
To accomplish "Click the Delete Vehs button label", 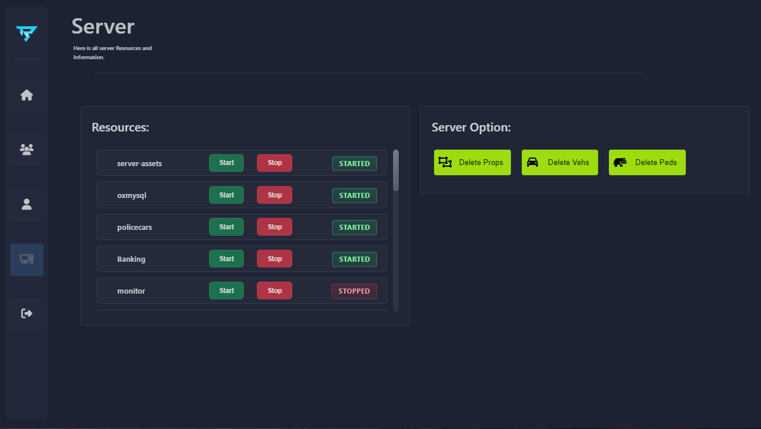I will click(568, 162).
